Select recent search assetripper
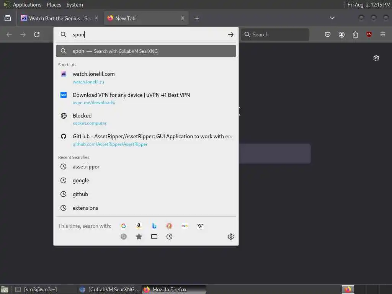Viewport: 392px width, 294px height. point(146,167)
